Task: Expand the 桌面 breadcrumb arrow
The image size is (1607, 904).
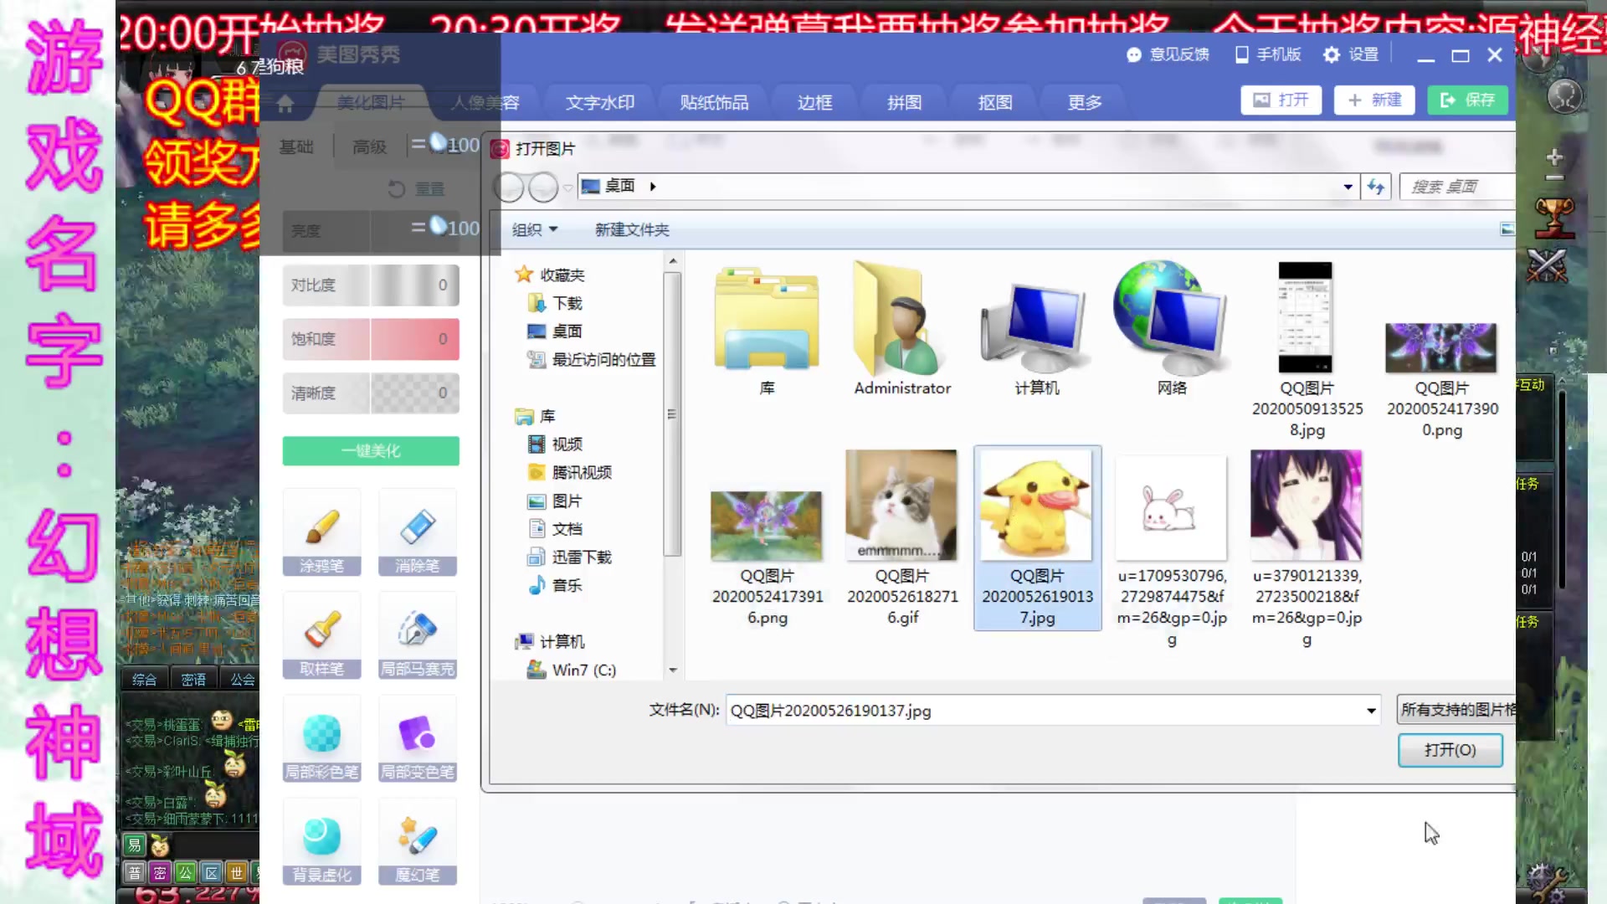Action: pos(653,186)
